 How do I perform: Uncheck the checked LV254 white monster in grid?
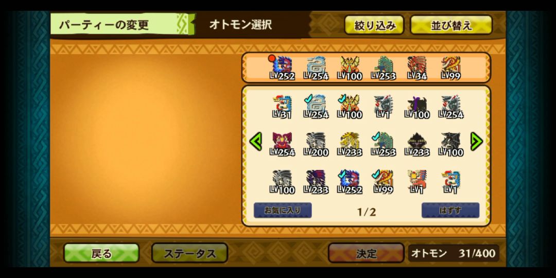(x=316, y=107)
